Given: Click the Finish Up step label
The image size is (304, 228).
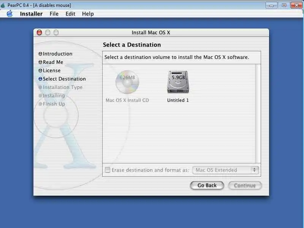Looking at the screenshot, I should pos(54,104).
